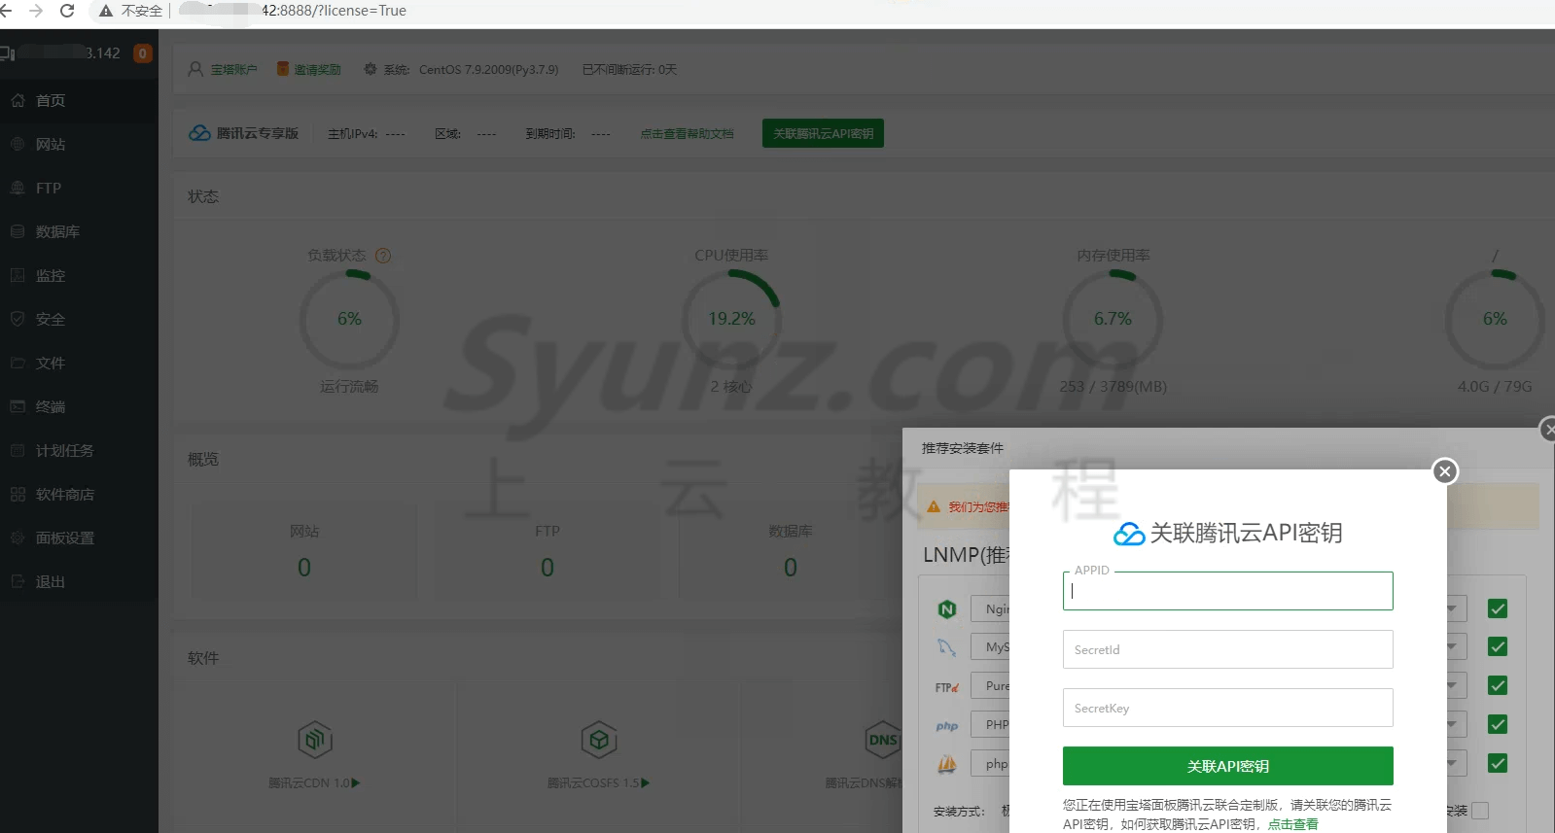
Task: Click the 数据库 count in overview
Action: coord(791,567)
